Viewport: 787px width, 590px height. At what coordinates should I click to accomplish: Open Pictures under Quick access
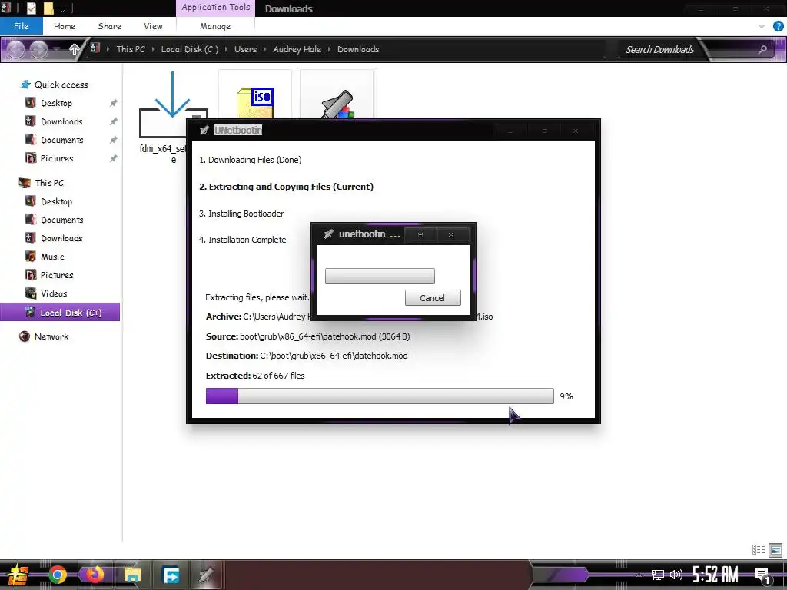click(57, 158)
